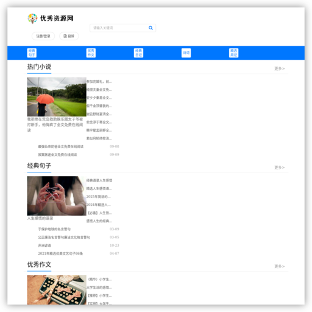Open the '精选人生感悟语…' link
This screenshot has width=312, height=312.
pyautogui.click(x=99, y=188)
